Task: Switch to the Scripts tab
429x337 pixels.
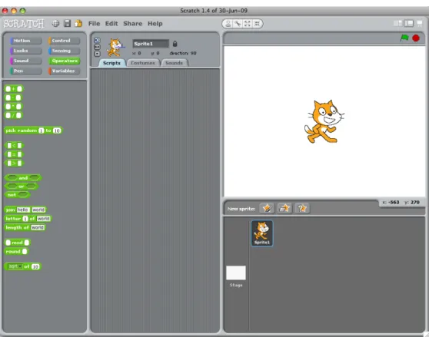Action: [x=111, y=63]
